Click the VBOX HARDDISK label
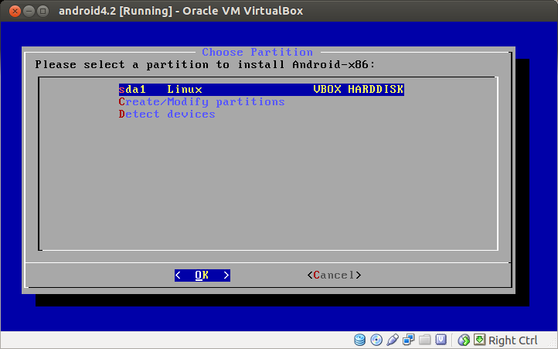Viewport: 558px width, 349px height. click(359, 90)
